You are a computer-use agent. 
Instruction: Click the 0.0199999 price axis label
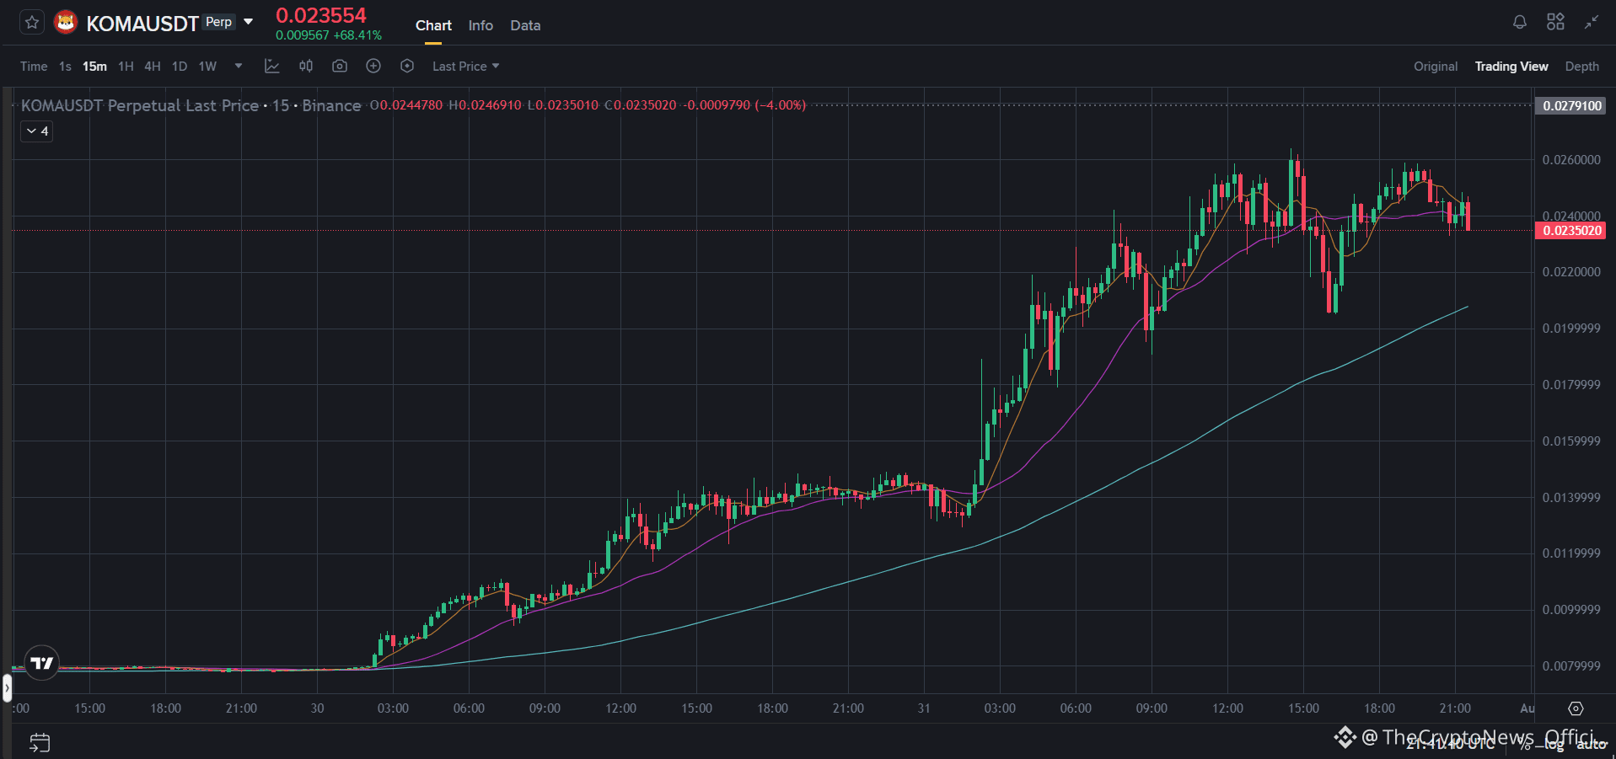click(1571, 329)
